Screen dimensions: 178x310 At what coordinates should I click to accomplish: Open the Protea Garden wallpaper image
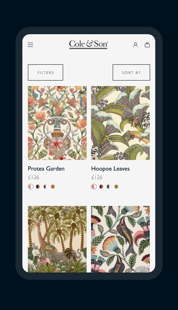[x=57, y=123]
